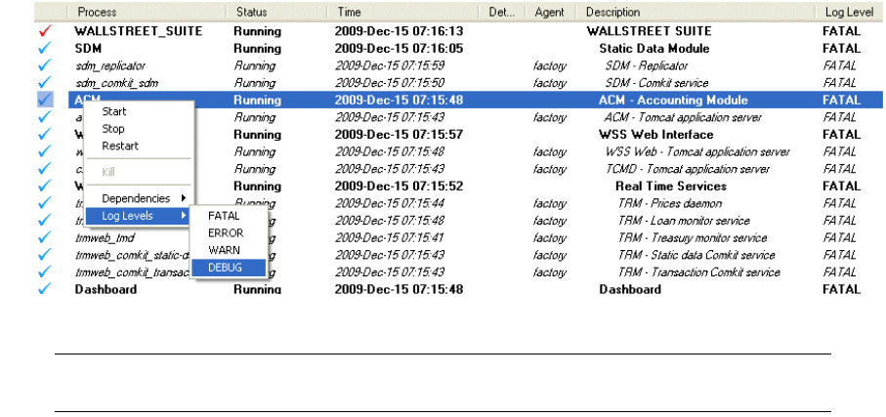This screenshot has width=886, height=417.
Task: Select the Dashboard name in Process column
Action: pos(105,289)
